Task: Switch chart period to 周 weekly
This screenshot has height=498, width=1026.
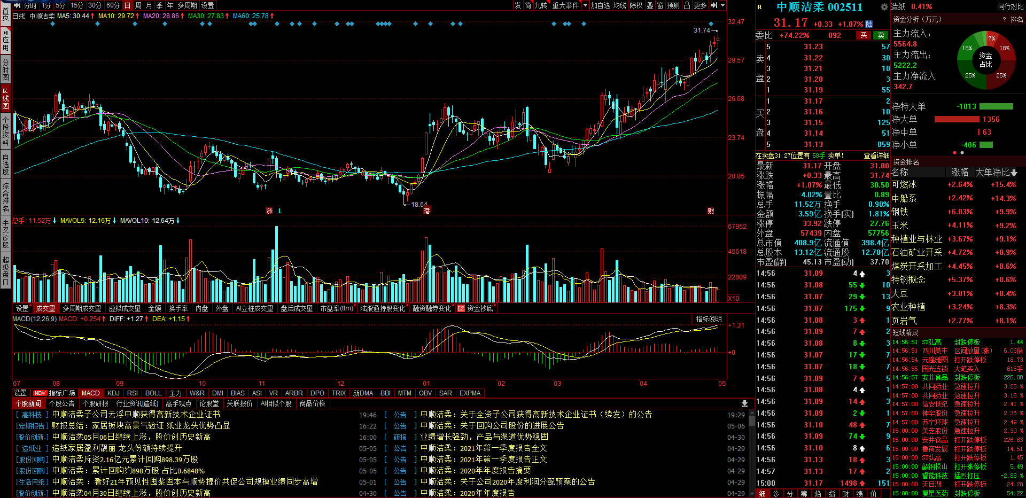Action: coord(138,5)
